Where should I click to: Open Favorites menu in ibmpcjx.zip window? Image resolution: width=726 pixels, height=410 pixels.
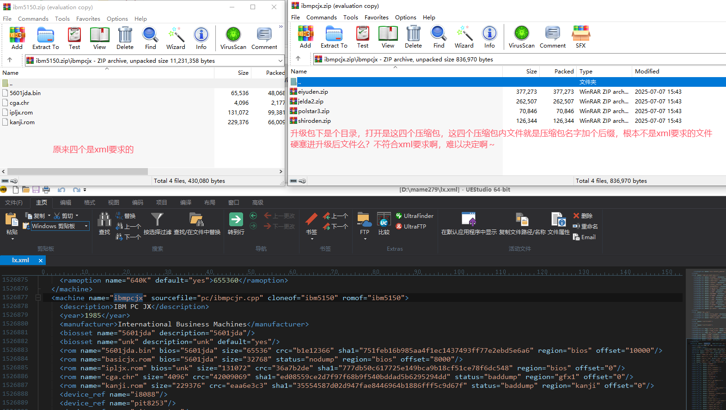[377, 18]
